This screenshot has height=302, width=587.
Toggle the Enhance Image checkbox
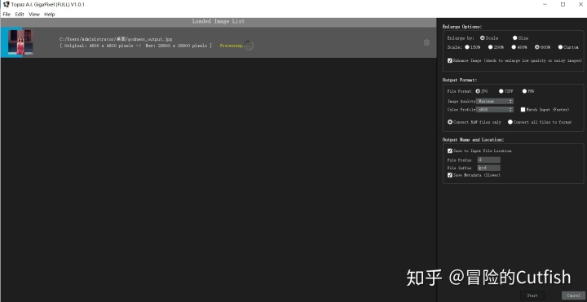(450, 60)
